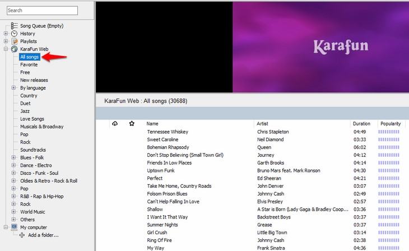Image resolution: width=409 pixels, height=251 pixels.
Task: Click the cloud download column header icon
Action: [x=115, y=123]
